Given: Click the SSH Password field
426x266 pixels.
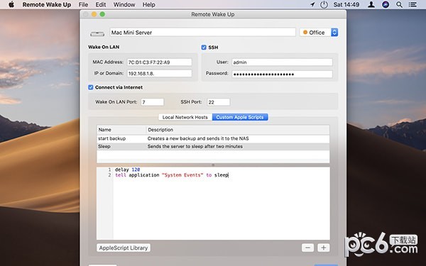Looking at the screenshot, I should click(x=282, y=74).
